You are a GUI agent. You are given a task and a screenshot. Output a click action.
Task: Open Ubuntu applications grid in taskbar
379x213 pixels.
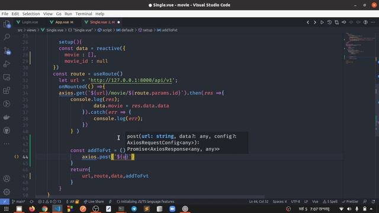point(6,209)
